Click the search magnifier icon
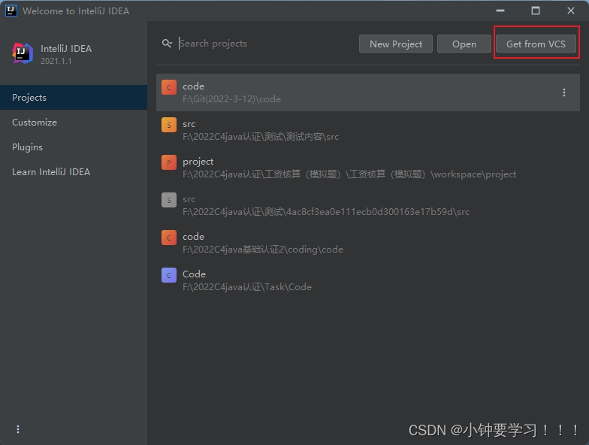Viewport: 589px width, 445px height. (x=167, y=44)
